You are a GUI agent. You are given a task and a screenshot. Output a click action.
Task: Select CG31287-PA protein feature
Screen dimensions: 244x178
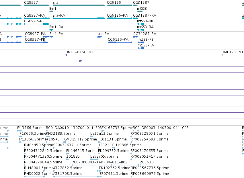pos(135,37)
